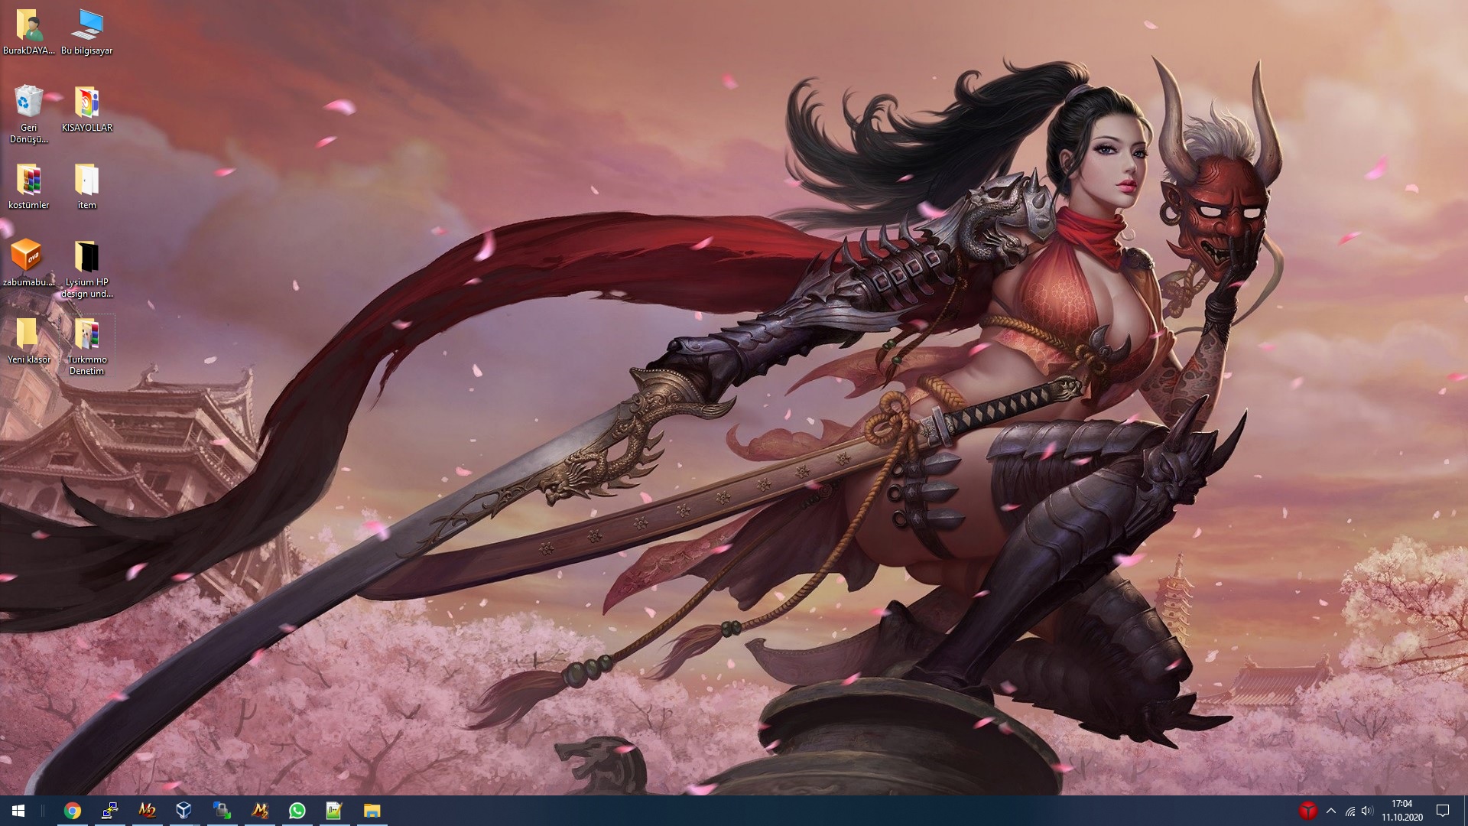The image size is (1468, 826).
Task: Select the Turkmmo Denetim archive icon
Action: 86,336
